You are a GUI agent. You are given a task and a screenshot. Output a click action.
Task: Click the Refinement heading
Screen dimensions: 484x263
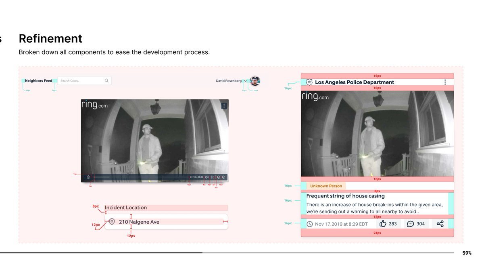pos(50,39)
